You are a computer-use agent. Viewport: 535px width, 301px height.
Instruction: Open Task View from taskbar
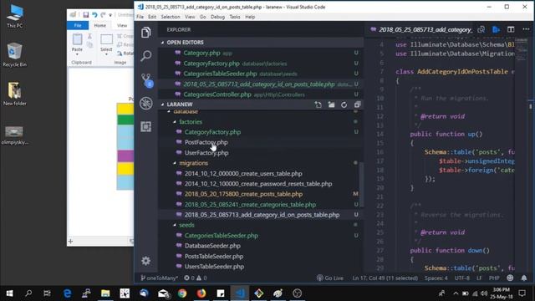click(47, 293)
